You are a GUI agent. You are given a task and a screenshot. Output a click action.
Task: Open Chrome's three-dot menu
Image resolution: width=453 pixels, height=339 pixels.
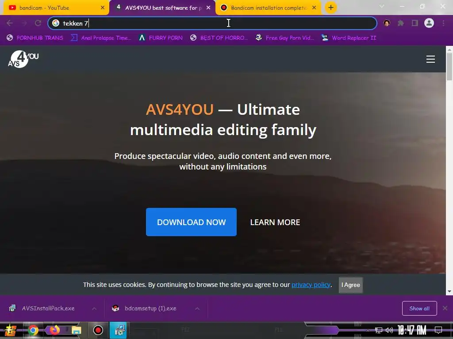(x=443, y=23)
